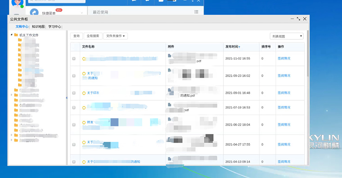Check the row dated 2021-09-23 16:02
This screenshot has height=178, width=342.
[74, 76]
